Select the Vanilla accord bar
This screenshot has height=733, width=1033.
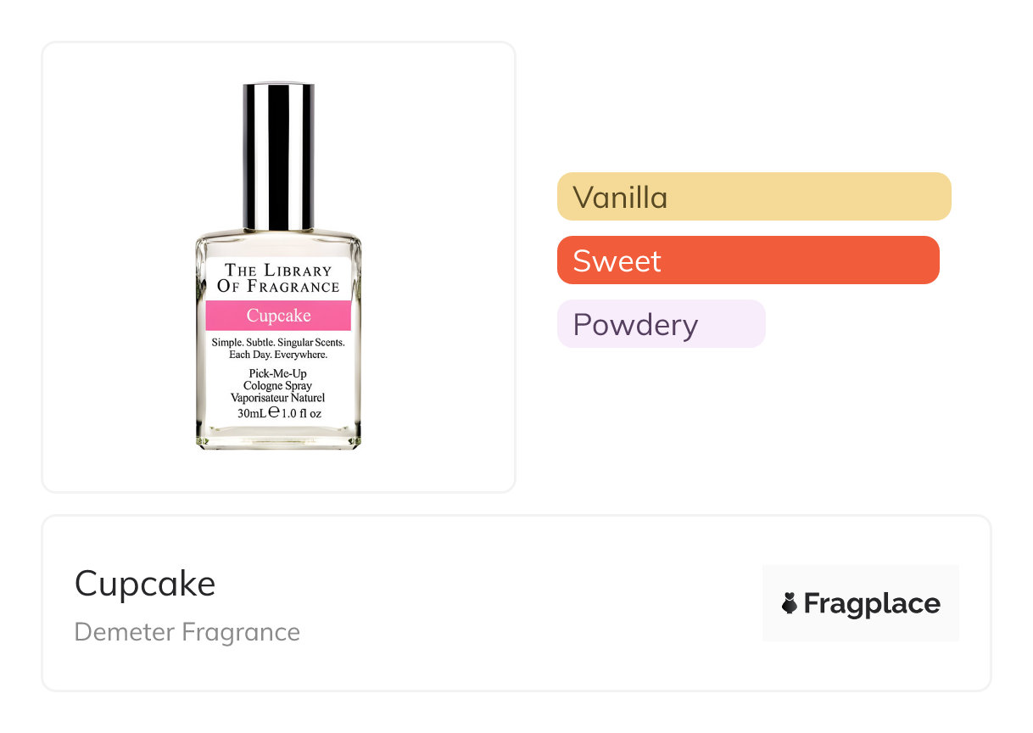coord(753,197)
